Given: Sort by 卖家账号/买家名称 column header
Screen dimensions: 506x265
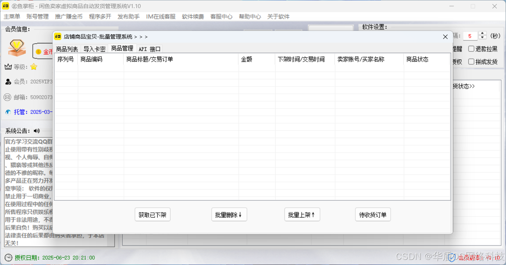Looking at the screenshot, I should 369,59.
